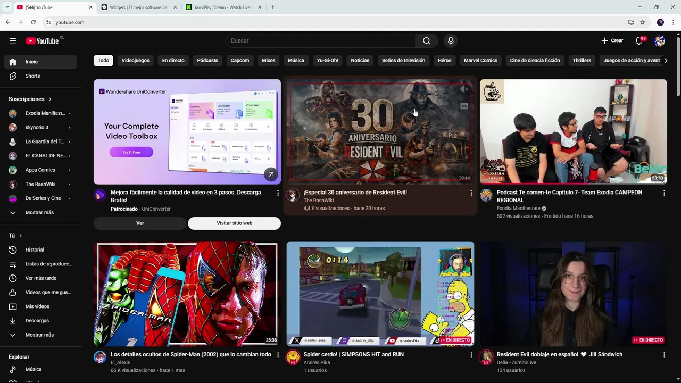Image resolution: width=681 pixels, height=383 pixels.
Task: Open the account avatar menu
Action: pos(660,41)
